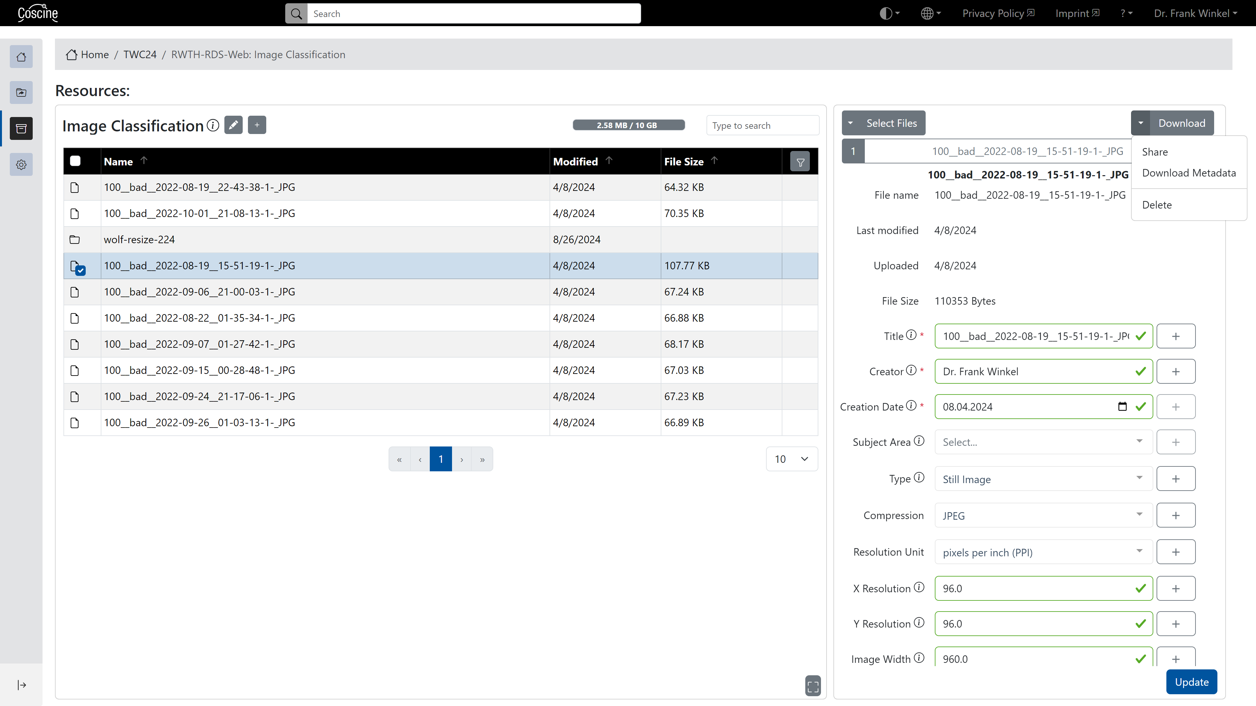Click the Download button
This screenshot has height=706, width=1256.
1182,123
